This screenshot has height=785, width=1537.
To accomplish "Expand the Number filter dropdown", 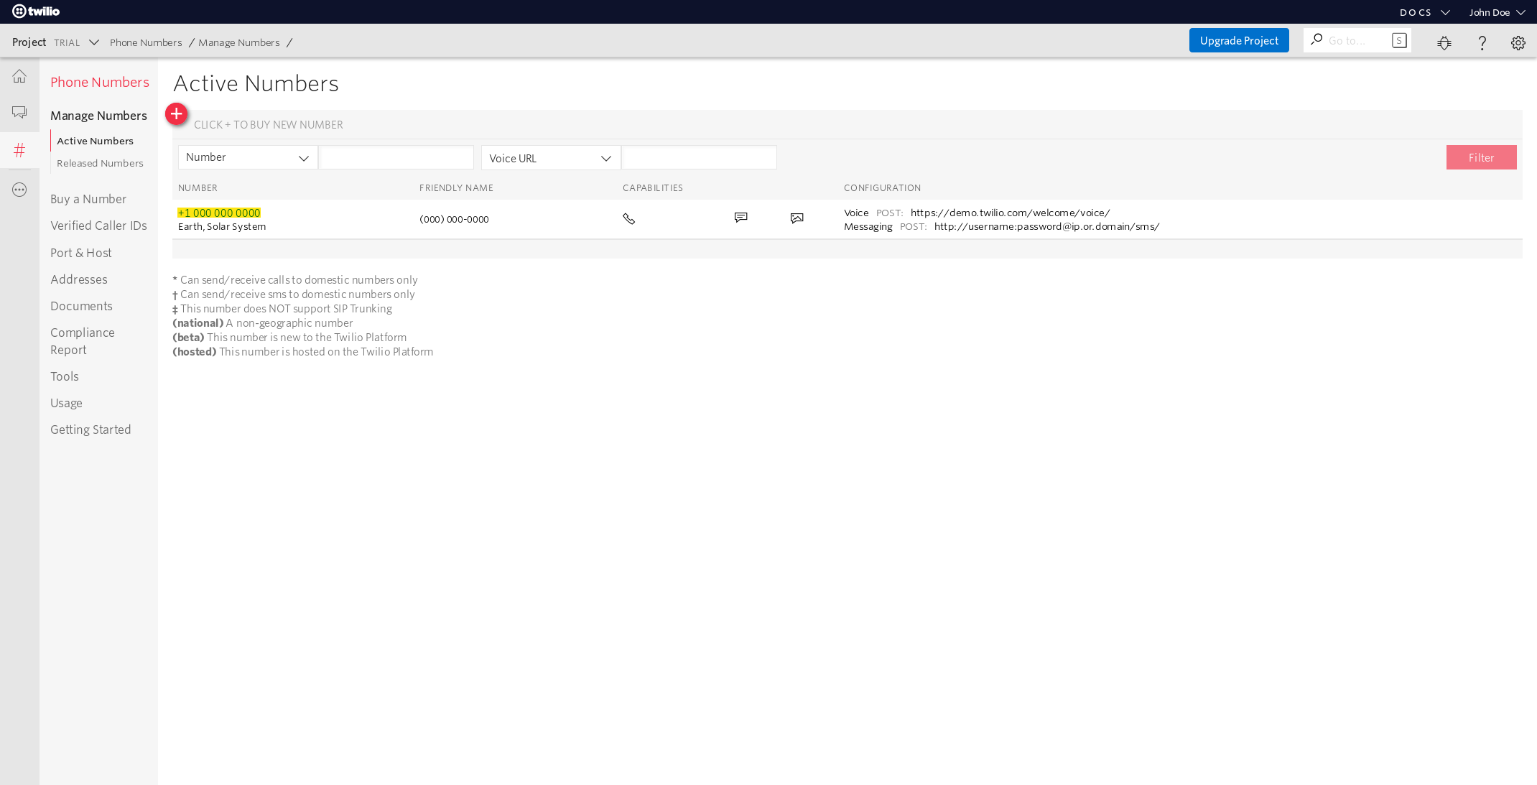I will (x=247, y=157).
